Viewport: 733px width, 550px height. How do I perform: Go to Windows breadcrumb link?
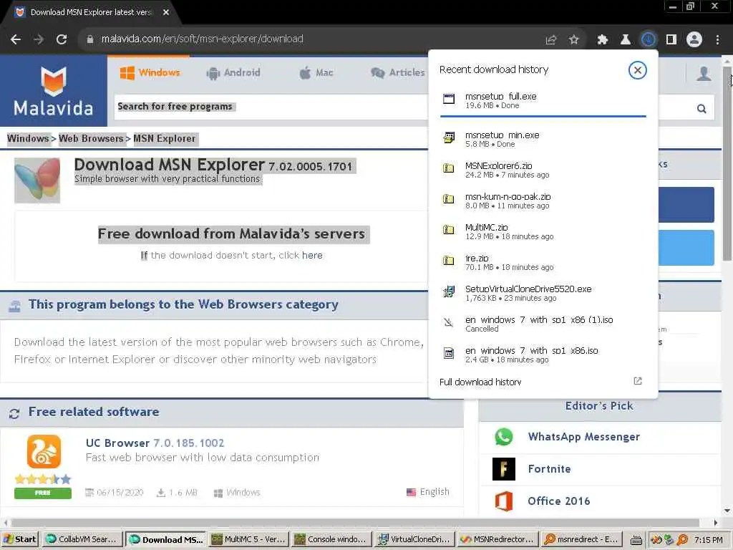point(28,138)
